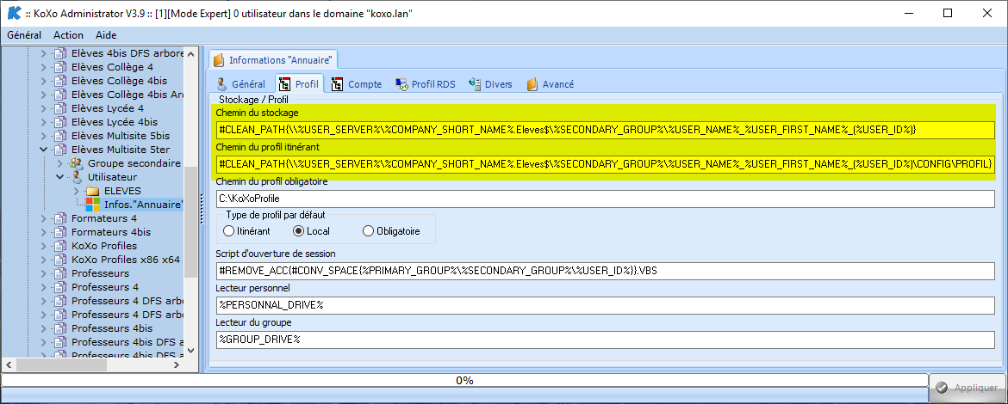1008x404 pixels.
Task: Switch to the Compte tab
Action: pyautogui.click(x=357, y=84)
